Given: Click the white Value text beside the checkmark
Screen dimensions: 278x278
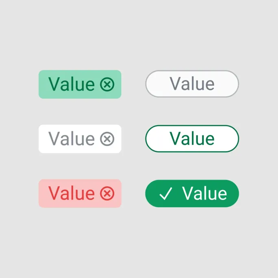Looking at the screenshot, I should tap(204, 193).
